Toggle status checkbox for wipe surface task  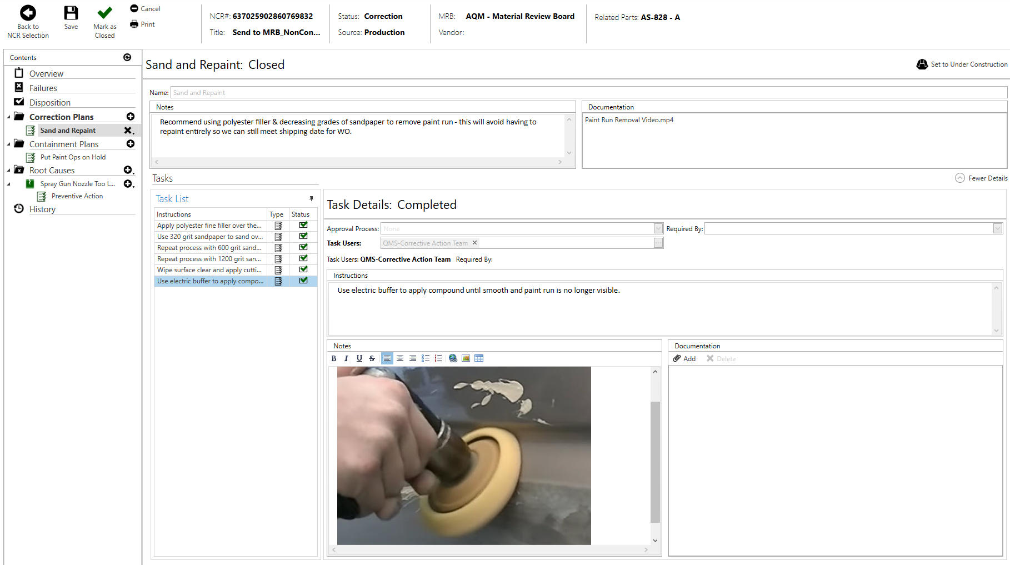[x=303, y=269]
